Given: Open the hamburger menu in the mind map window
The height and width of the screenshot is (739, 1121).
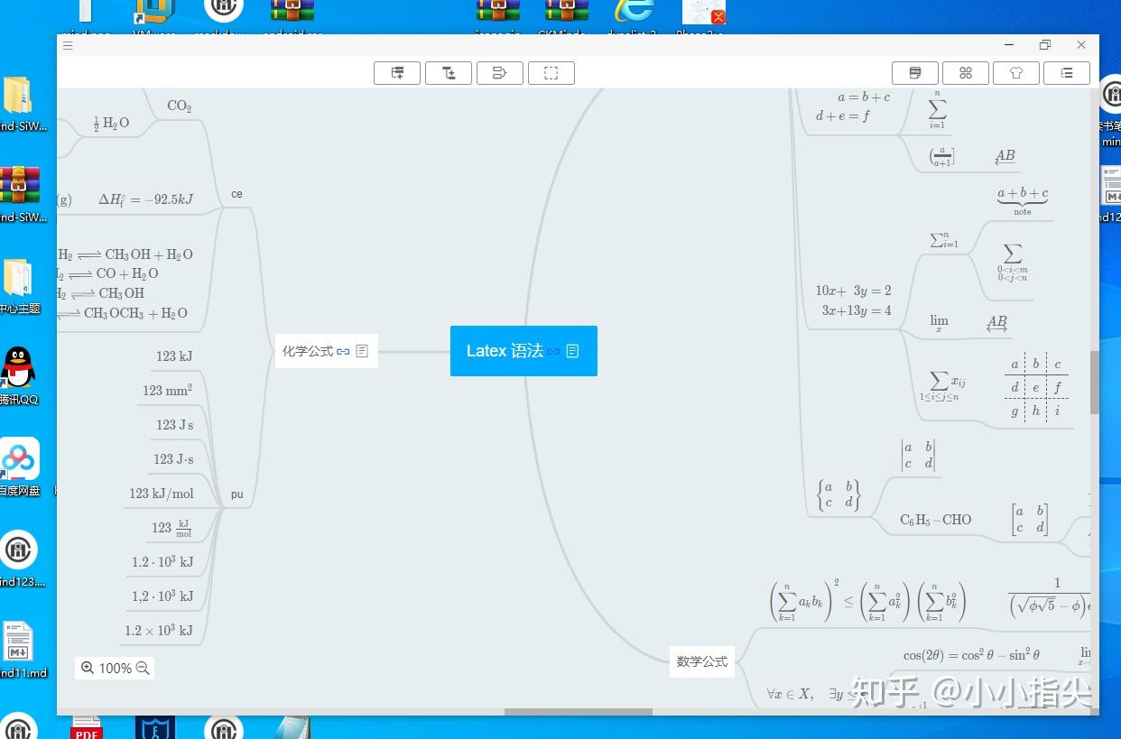Looking at the screenshot, I should 68,45.
